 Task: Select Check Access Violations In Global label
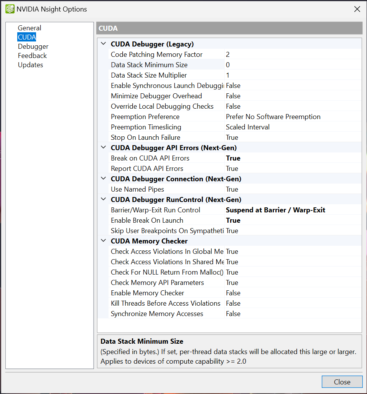(x=167, y=251)
